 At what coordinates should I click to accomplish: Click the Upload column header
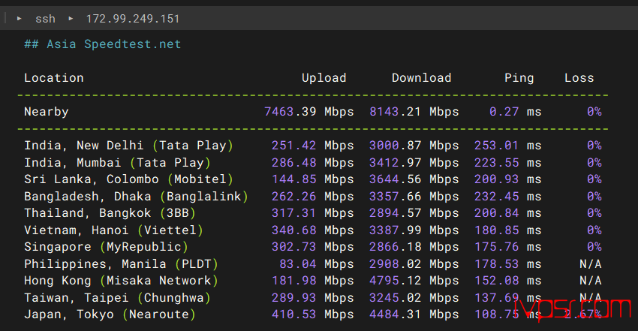pyautogui.click(x=324, y=77)
